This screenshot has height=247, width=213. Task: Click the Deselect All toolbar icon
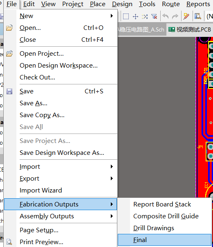coord(145,16)
